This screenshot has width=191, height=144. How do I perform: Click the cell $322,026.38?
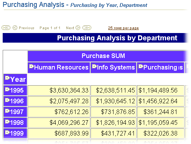[x=161, y=133]
